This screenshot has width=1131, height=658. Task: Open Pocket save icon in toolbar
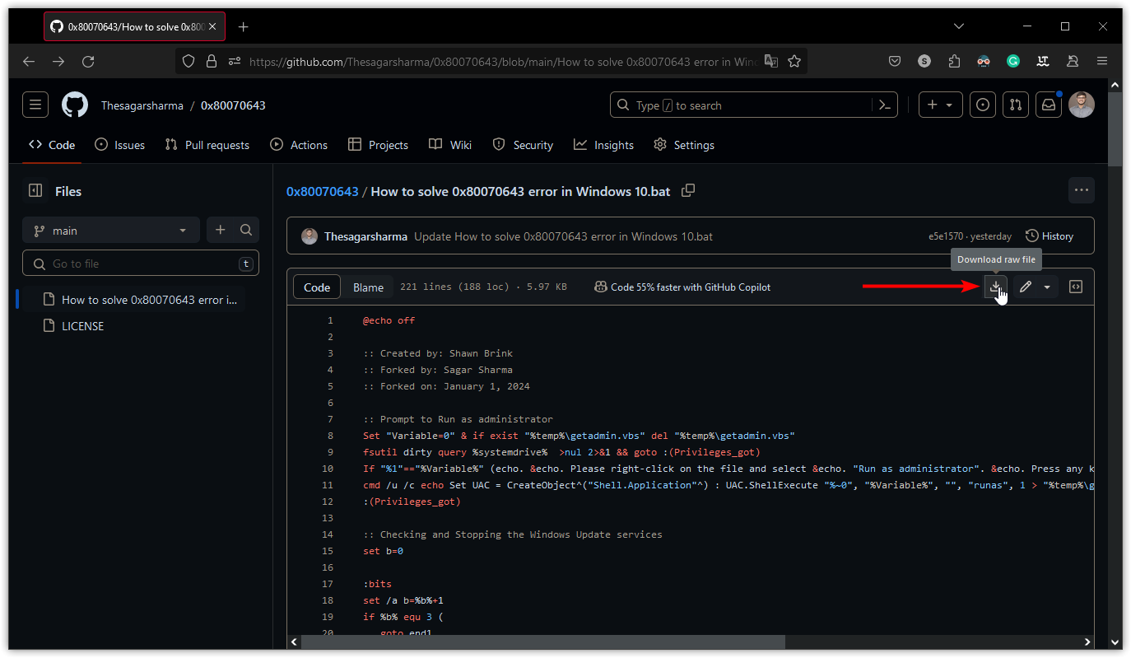(895, 61)
